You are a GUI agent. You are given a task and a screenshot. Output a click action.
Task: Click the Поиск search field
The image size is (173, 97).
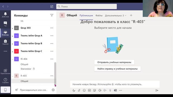click(x=86, y=6)
